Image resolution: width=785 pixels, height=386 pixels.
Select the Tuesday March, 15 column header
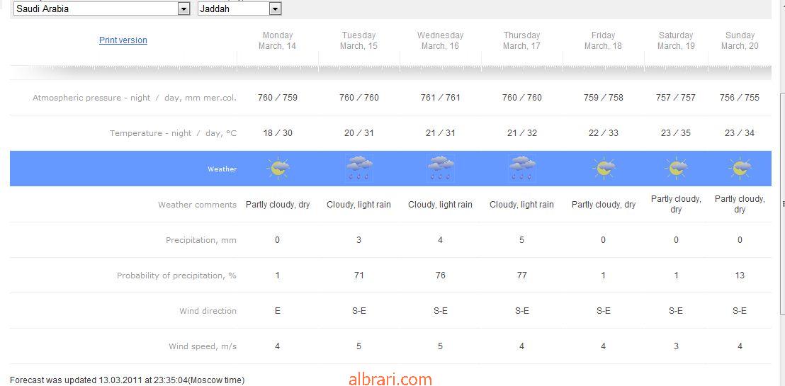click(358, 40)
